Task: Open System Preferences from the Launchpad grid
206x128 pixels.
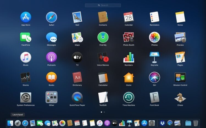Action: click(26, 97)
